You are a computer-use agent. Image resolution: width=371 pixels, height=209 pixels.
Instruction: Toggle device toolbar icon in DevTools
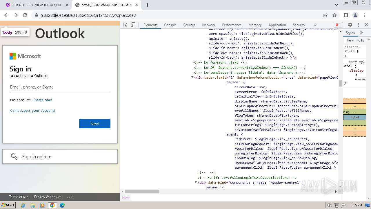click(133, 25)
